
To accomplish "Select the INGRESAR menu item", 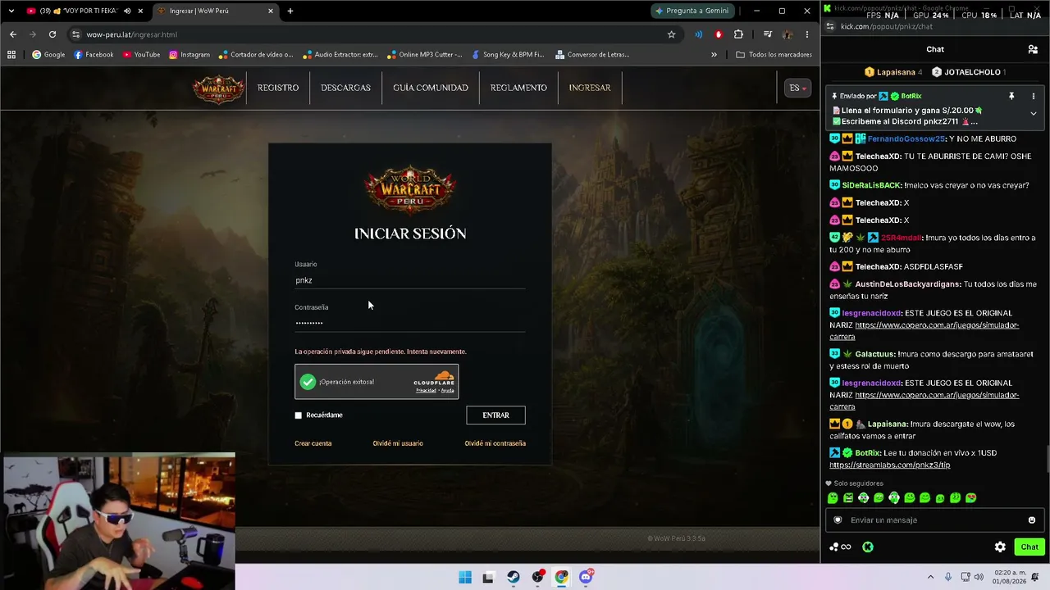I will [x=590, y=88].
